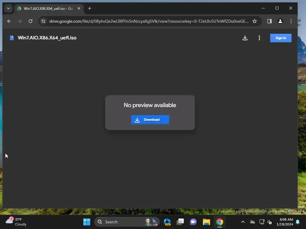This screenshot has height=229, width=306.
Task: Open Edge Preview from taskbar
Action: tap(167, 222)
